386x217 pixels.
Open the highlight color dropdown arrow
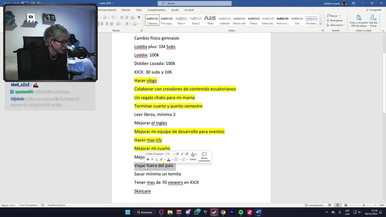coord(165,160)
